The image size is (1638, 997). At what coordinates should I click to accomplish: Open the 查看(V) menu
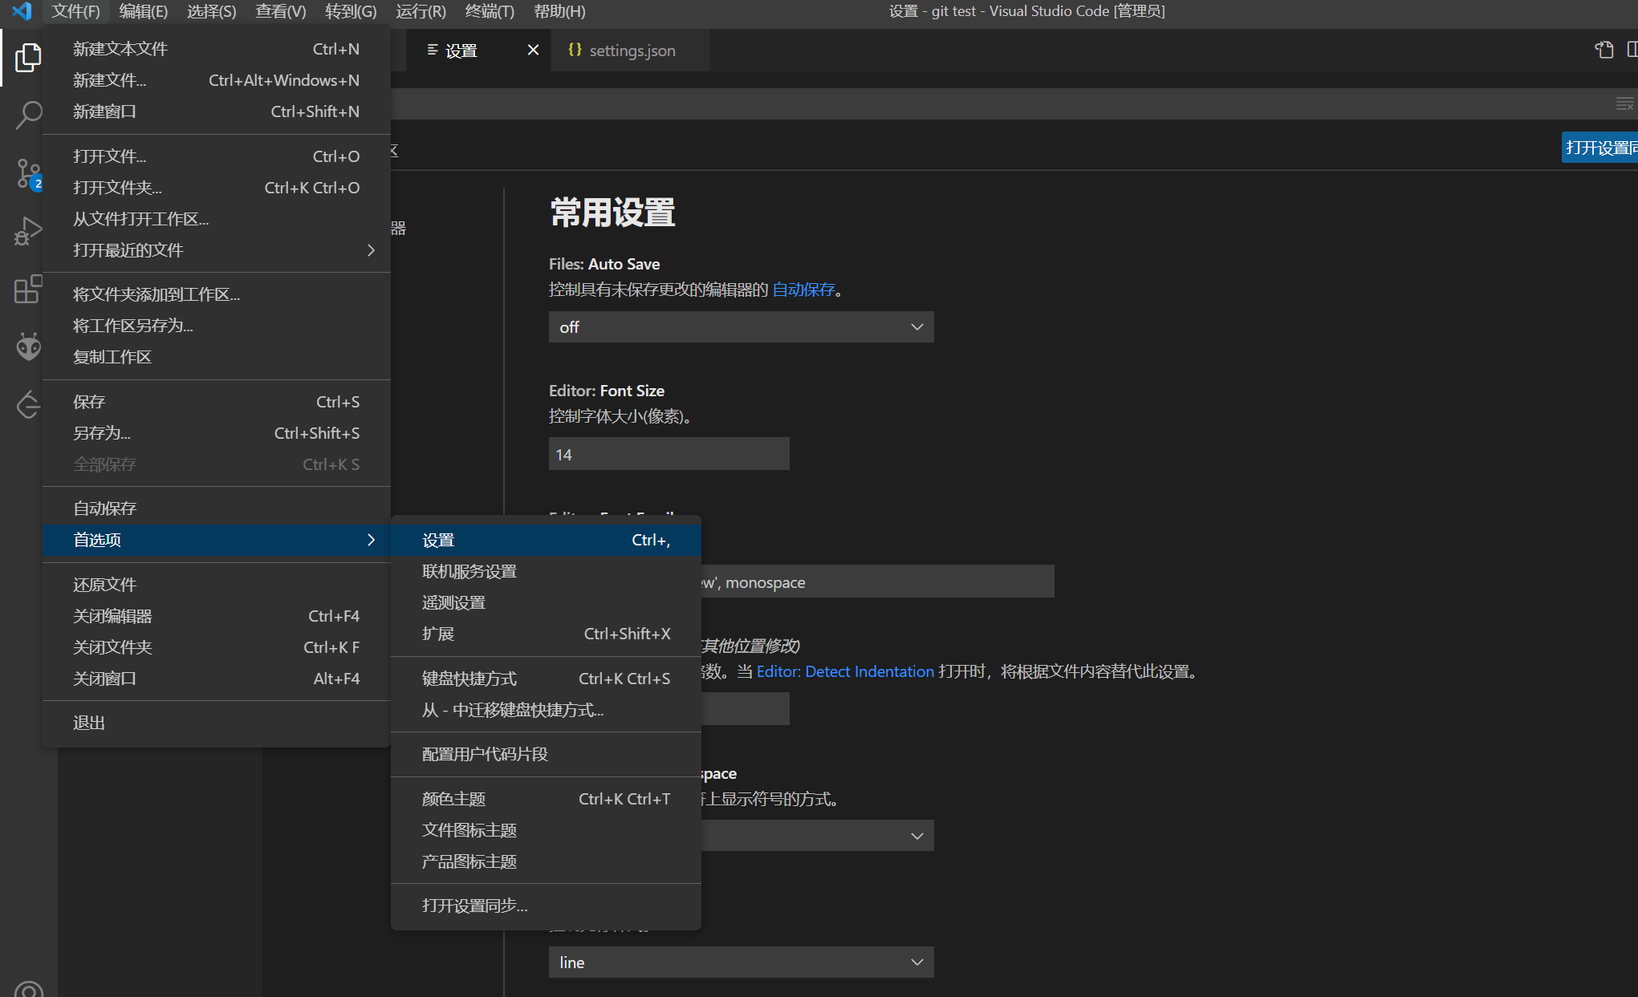(x=280, y=11)
